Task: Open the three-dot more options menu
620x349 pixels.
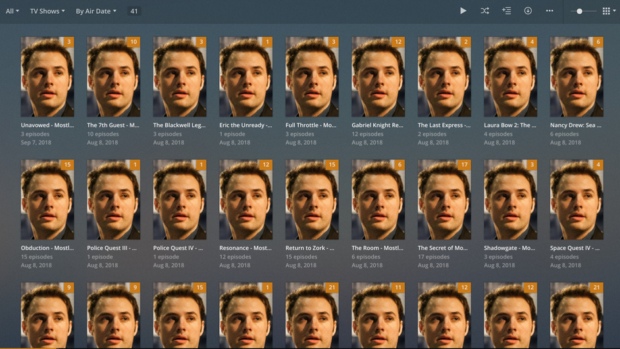Action: 550,11
